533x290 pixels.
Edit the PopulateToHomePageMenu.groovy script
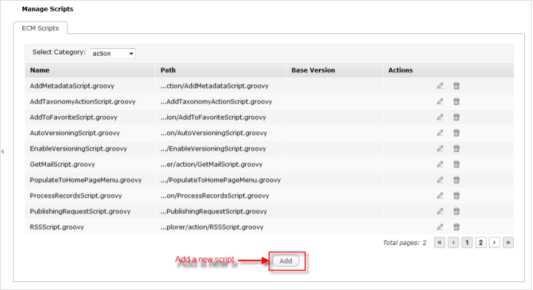click(x=440, y=180)
